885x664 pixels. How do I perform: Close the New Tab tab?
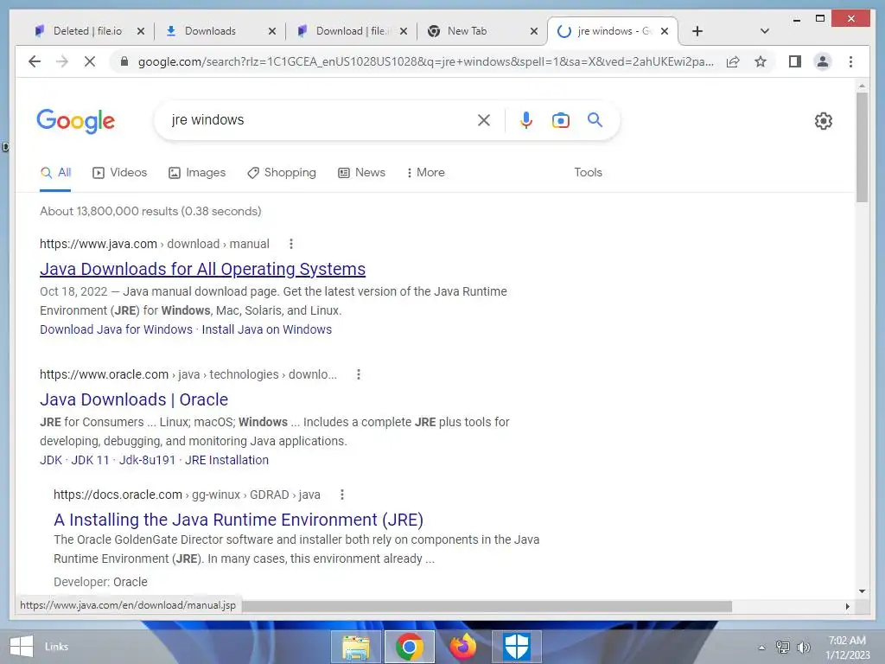[534, 31]
